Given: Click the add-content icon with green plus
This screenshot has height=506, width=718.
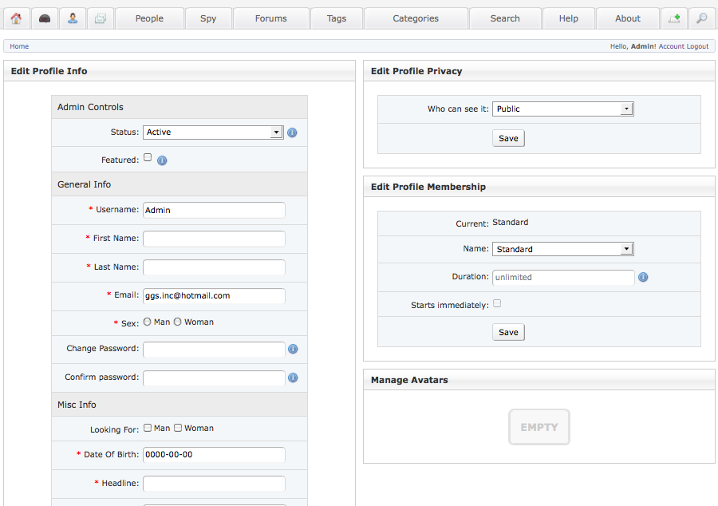Looking at the screenshot, I should 675,18.
